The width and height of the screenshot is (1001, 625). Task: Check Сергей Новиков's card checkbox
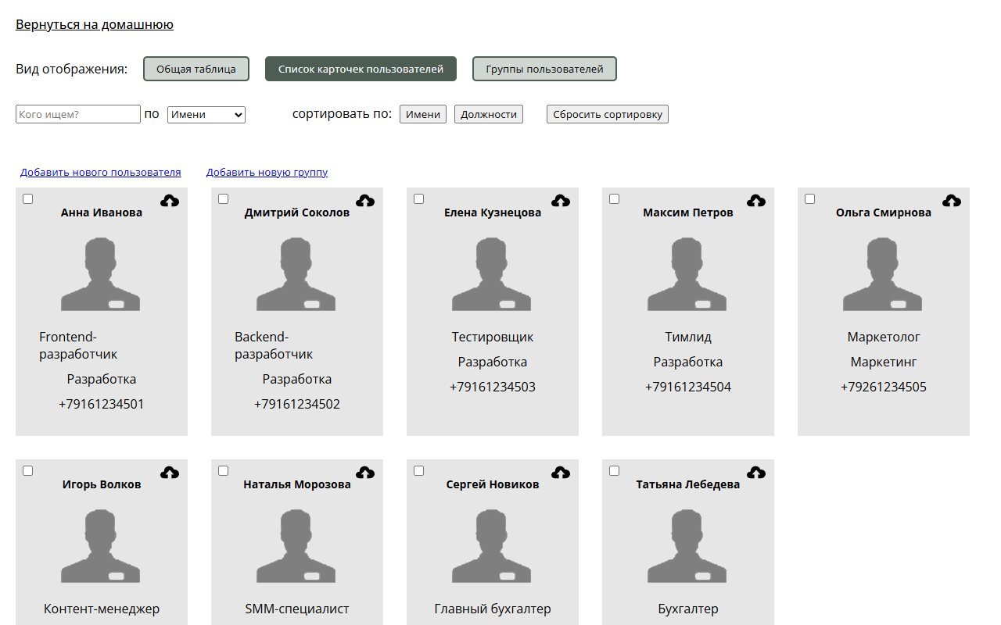click(419, 471)
